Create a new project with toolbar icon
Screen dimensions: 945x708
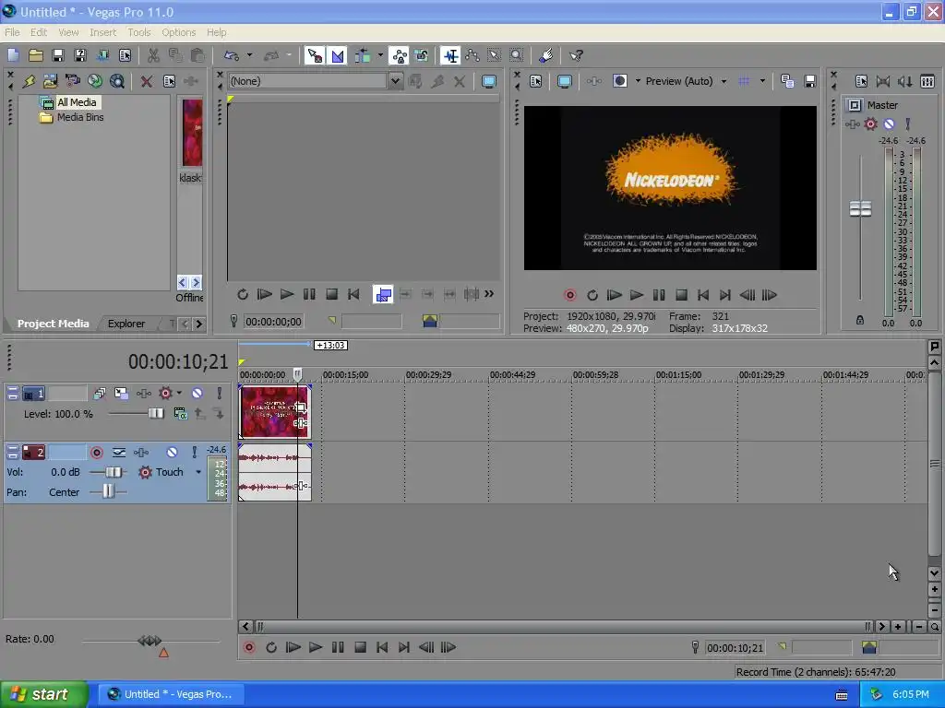13,55
